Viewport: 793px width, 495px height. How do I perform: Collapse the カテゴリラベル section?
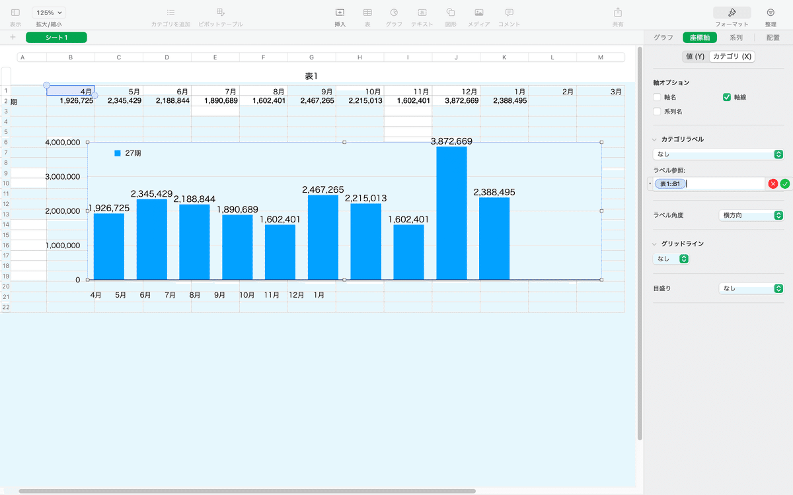tap(655, 139)
